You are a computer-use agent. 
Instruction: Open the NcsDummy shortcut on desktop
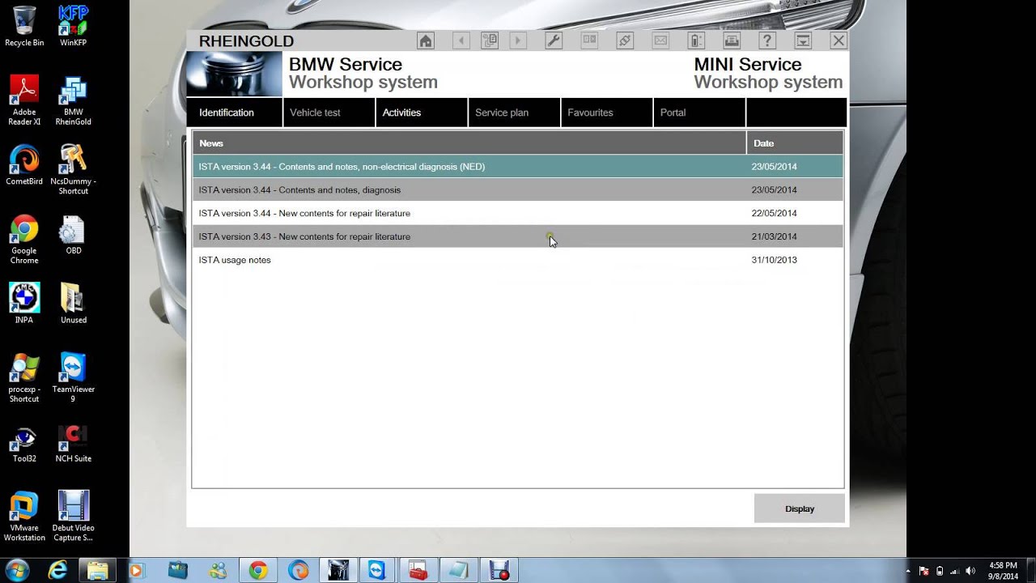(73, 170)
